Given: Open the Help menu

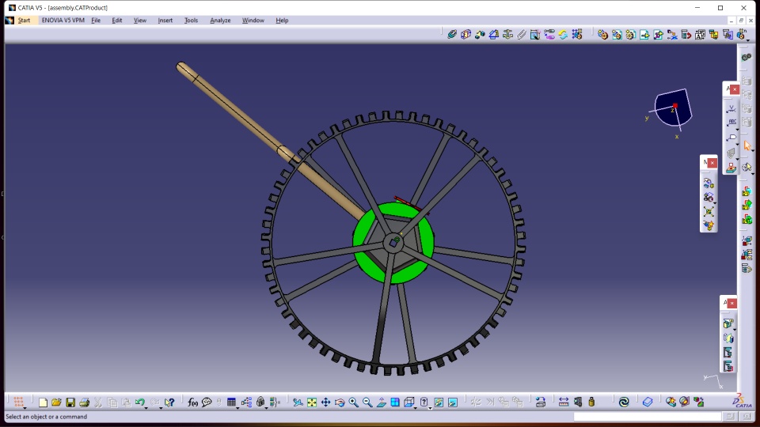Looking at the screenshot, I should 282,21.
